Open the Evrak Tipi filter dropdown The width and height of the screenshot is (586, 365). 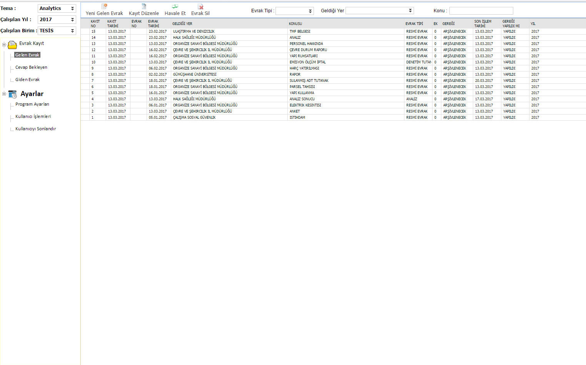[295, 11]
